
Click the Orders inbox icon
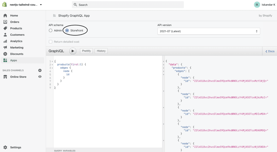(x=5, y=22)
